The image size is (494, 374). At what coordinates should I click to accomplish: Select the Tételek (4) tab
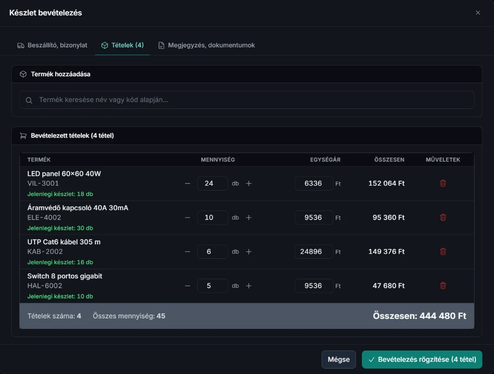pyautogui.click(x=122, y=45)
